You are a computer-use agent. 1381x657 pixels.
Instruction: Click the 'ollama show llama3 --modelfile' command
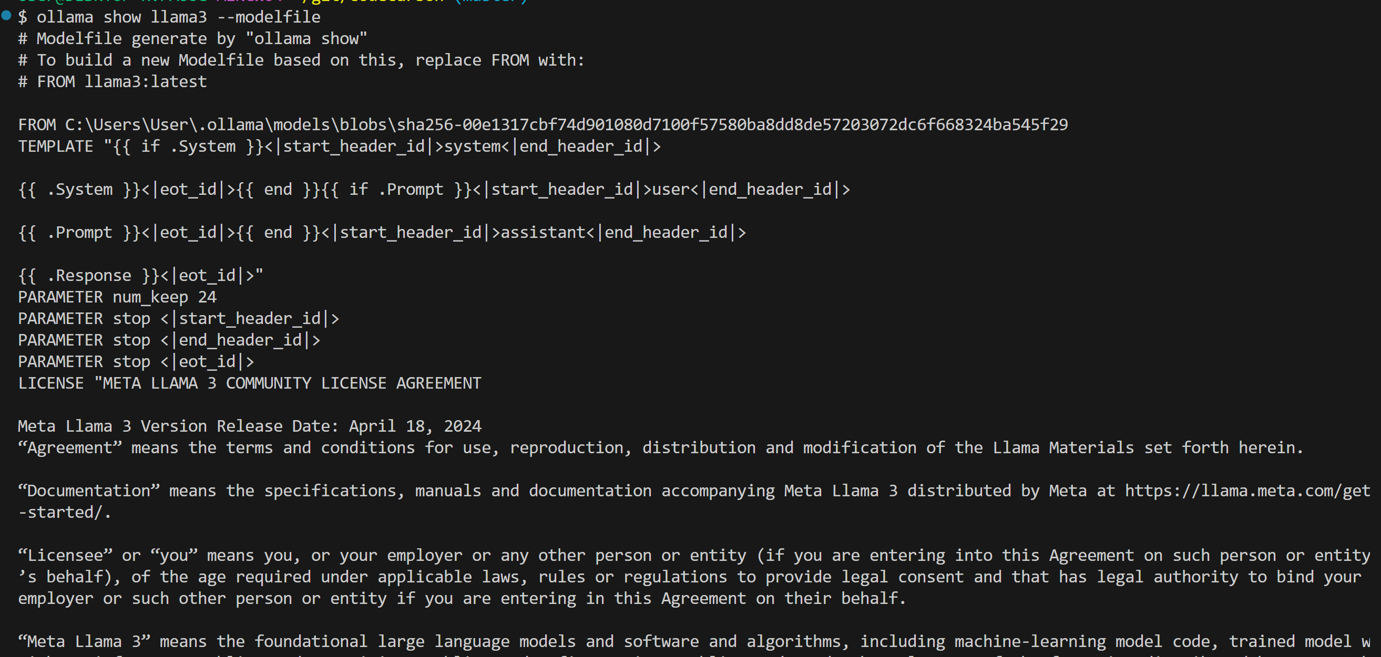coord(179,17)
